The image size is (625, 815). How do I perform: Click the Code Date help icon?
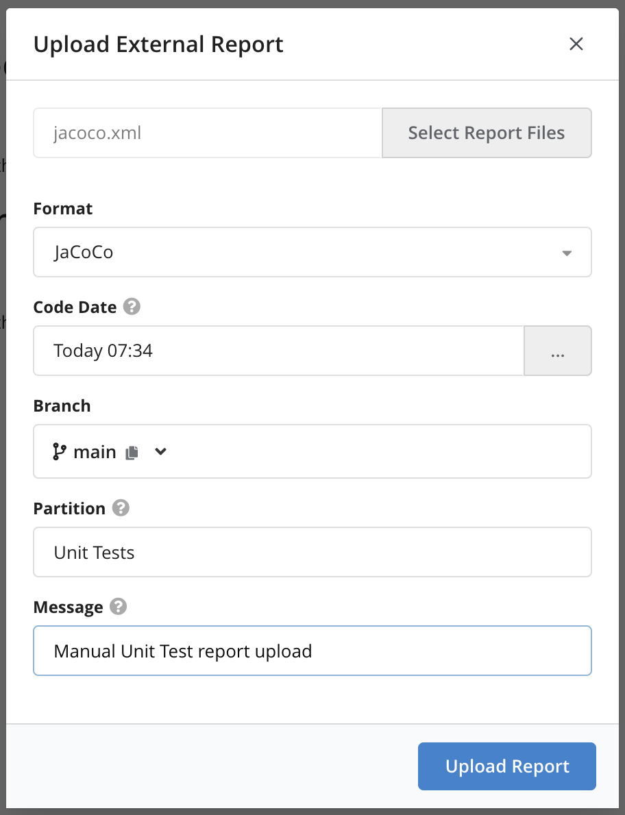pos(132,306)
